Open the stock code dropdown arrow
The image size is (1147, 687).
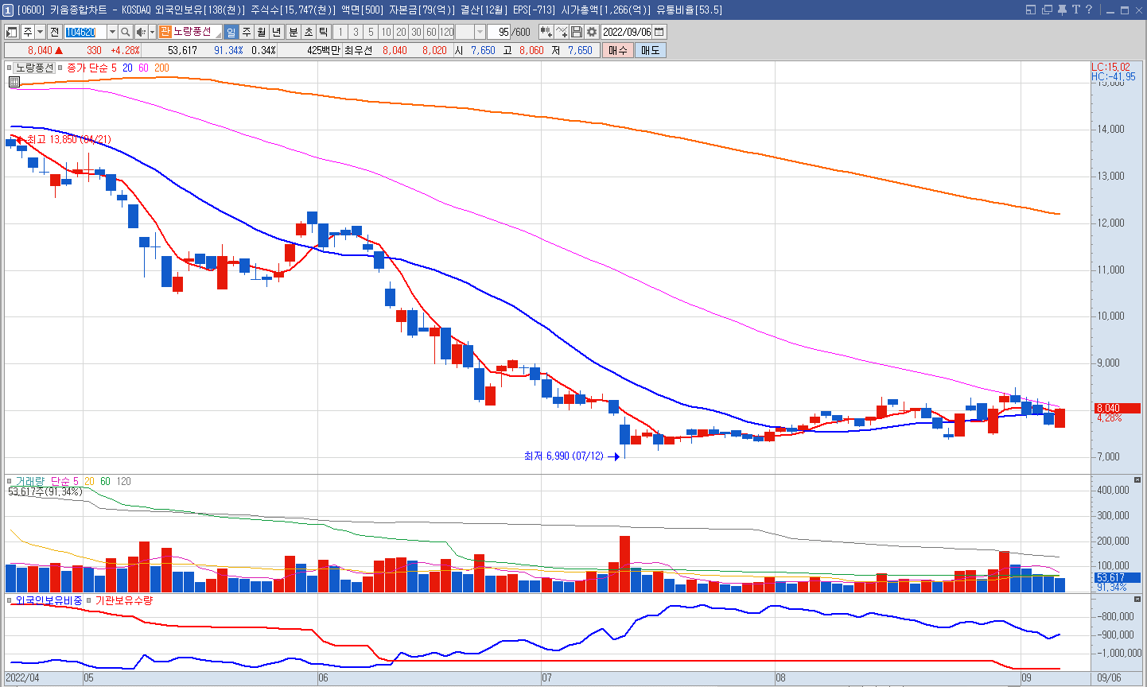[x=112, y=32]
